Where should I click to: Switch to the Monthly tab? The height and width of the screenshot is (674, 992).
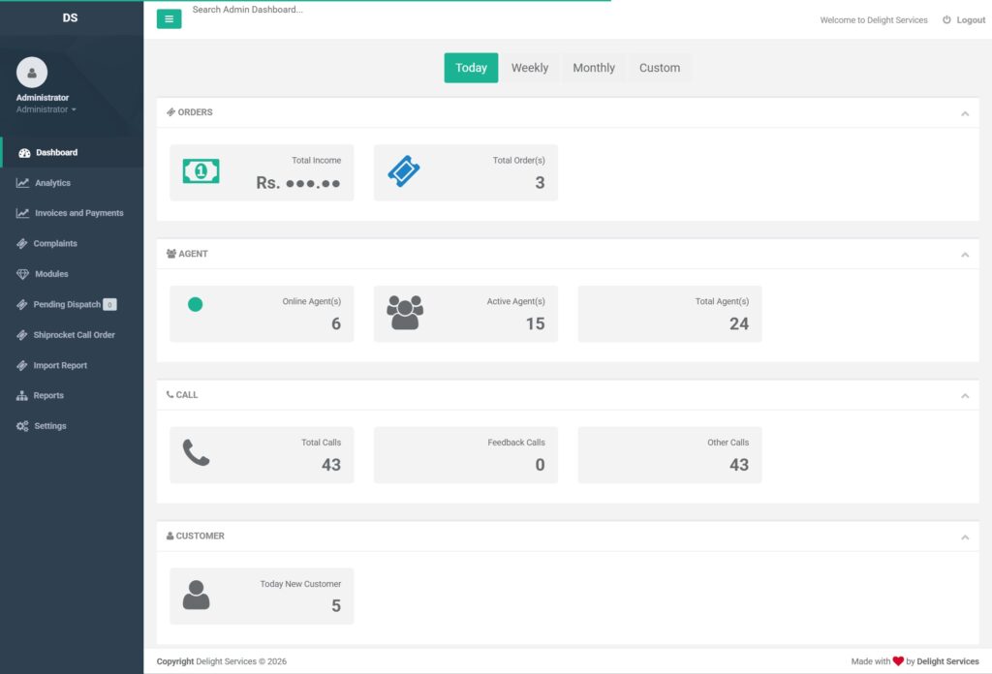[x=594, y=68]
